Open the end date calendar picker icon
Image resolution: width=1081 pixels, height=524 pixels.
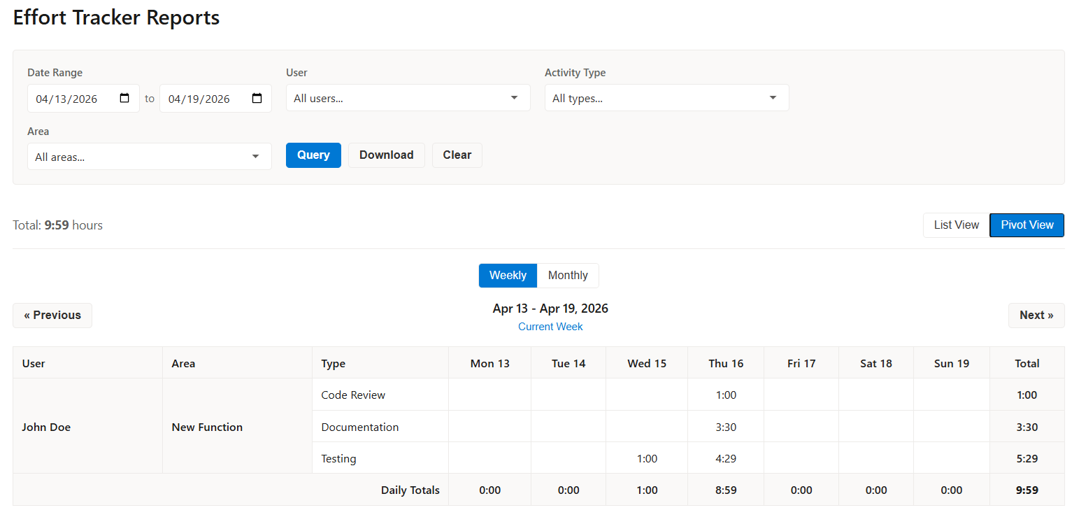257,99
